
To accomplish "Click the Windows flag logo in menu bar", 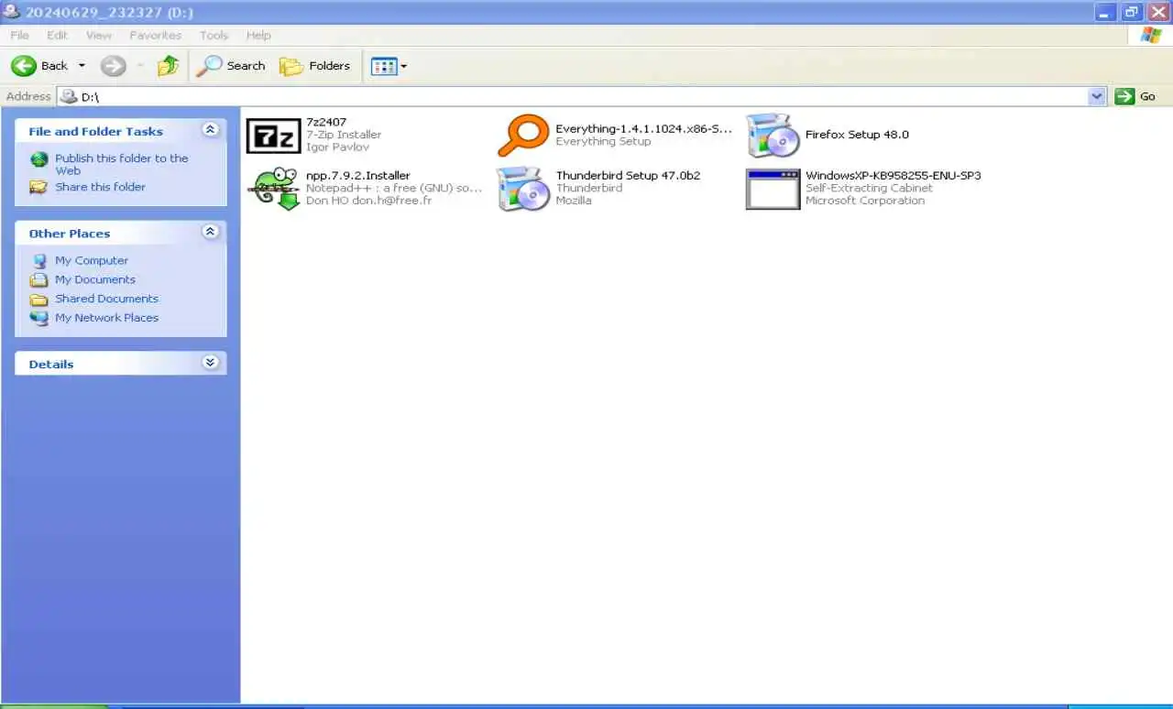I will pos(1151,35).
